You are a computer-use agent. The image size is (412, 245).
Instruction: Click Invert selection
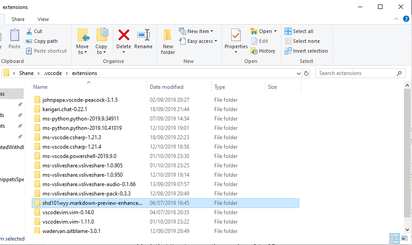pyautogui.click(x=306, y=51)
